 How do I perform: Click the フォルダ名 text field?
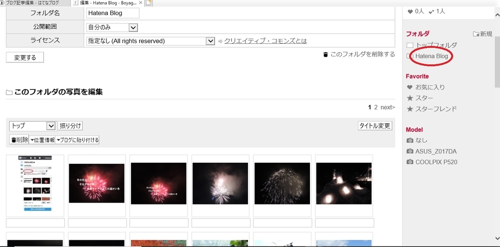[113, 13]
